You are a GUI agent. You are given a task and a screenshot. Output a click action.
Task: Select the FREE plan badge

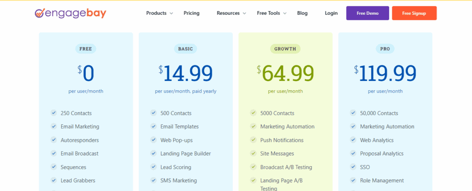pyautogui.click(x=86, y=49)
